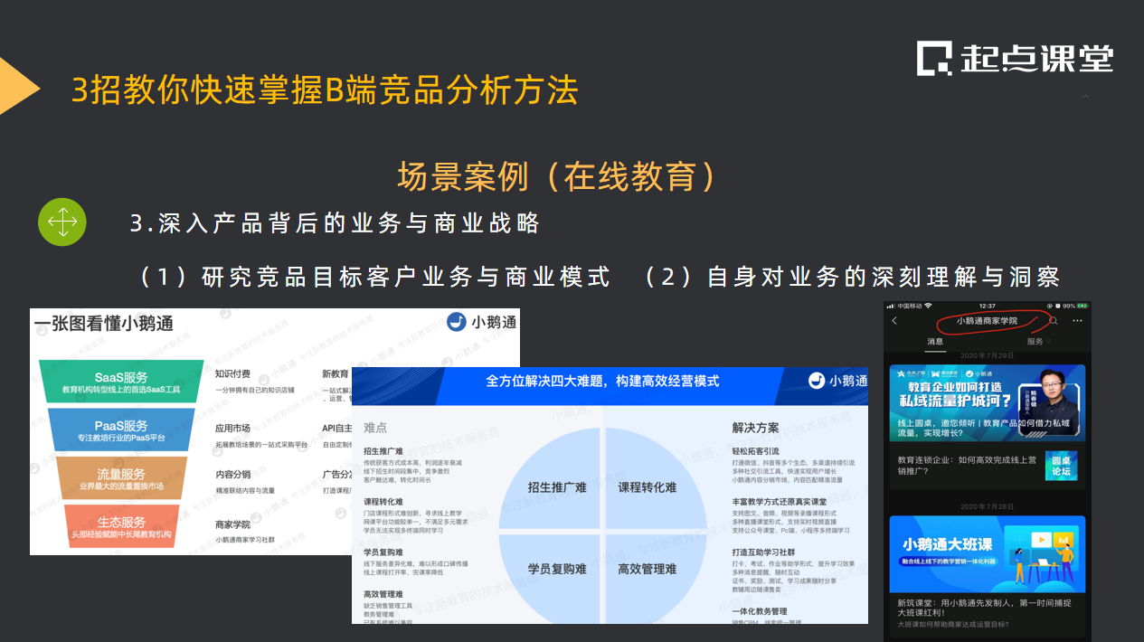Click the 3.深入产品背后的业务与商业战略 line

pyautogui.click(x=335, y=223)
